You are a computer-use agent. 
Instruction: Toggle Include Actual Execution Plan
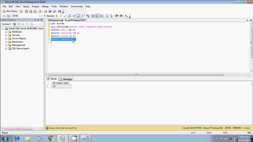coord(83,16)
